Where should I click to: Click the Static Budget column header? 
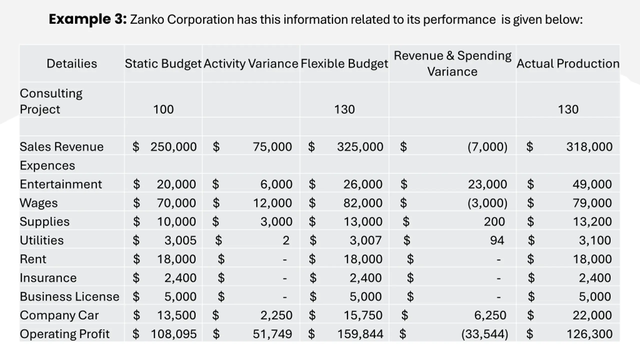point(163,63)
